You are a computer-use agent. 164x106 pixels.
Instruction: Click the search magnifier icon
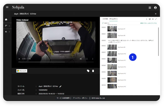point(103,23)
